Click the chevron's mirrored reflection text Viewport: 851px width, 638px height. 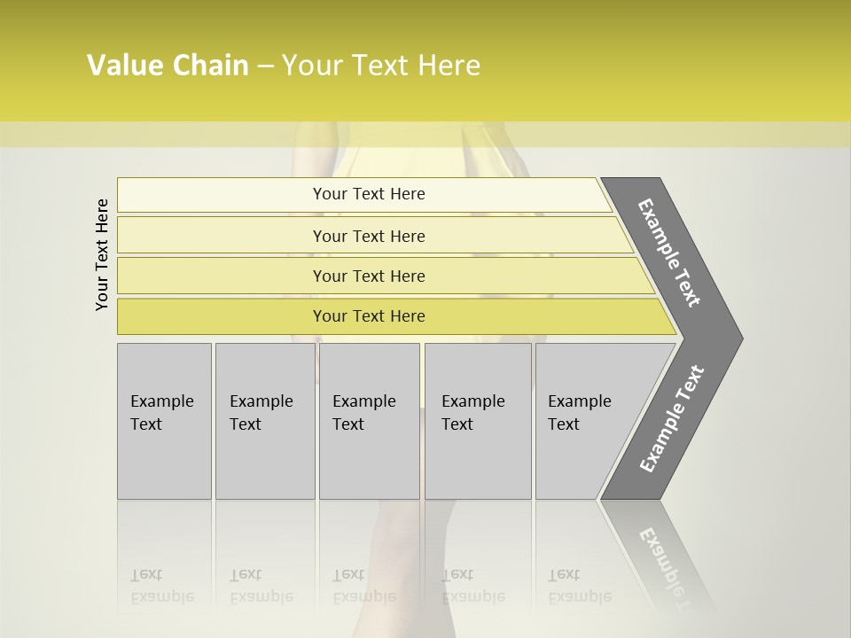pos(665,560)
